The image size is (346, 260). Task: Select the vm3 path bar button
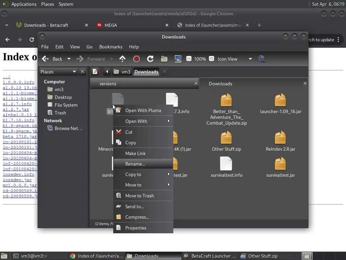point(122,72)
